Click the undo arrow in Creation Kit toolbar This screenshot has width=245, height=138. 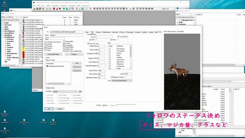[x=47, y=9]
